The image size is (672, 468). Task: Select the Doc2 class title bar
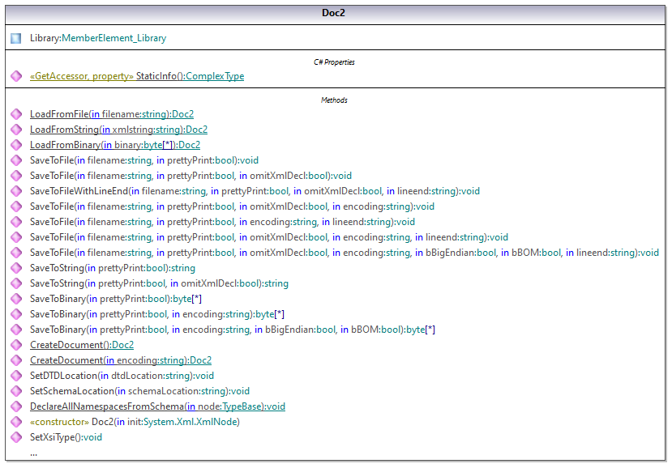tap(334, 12)
